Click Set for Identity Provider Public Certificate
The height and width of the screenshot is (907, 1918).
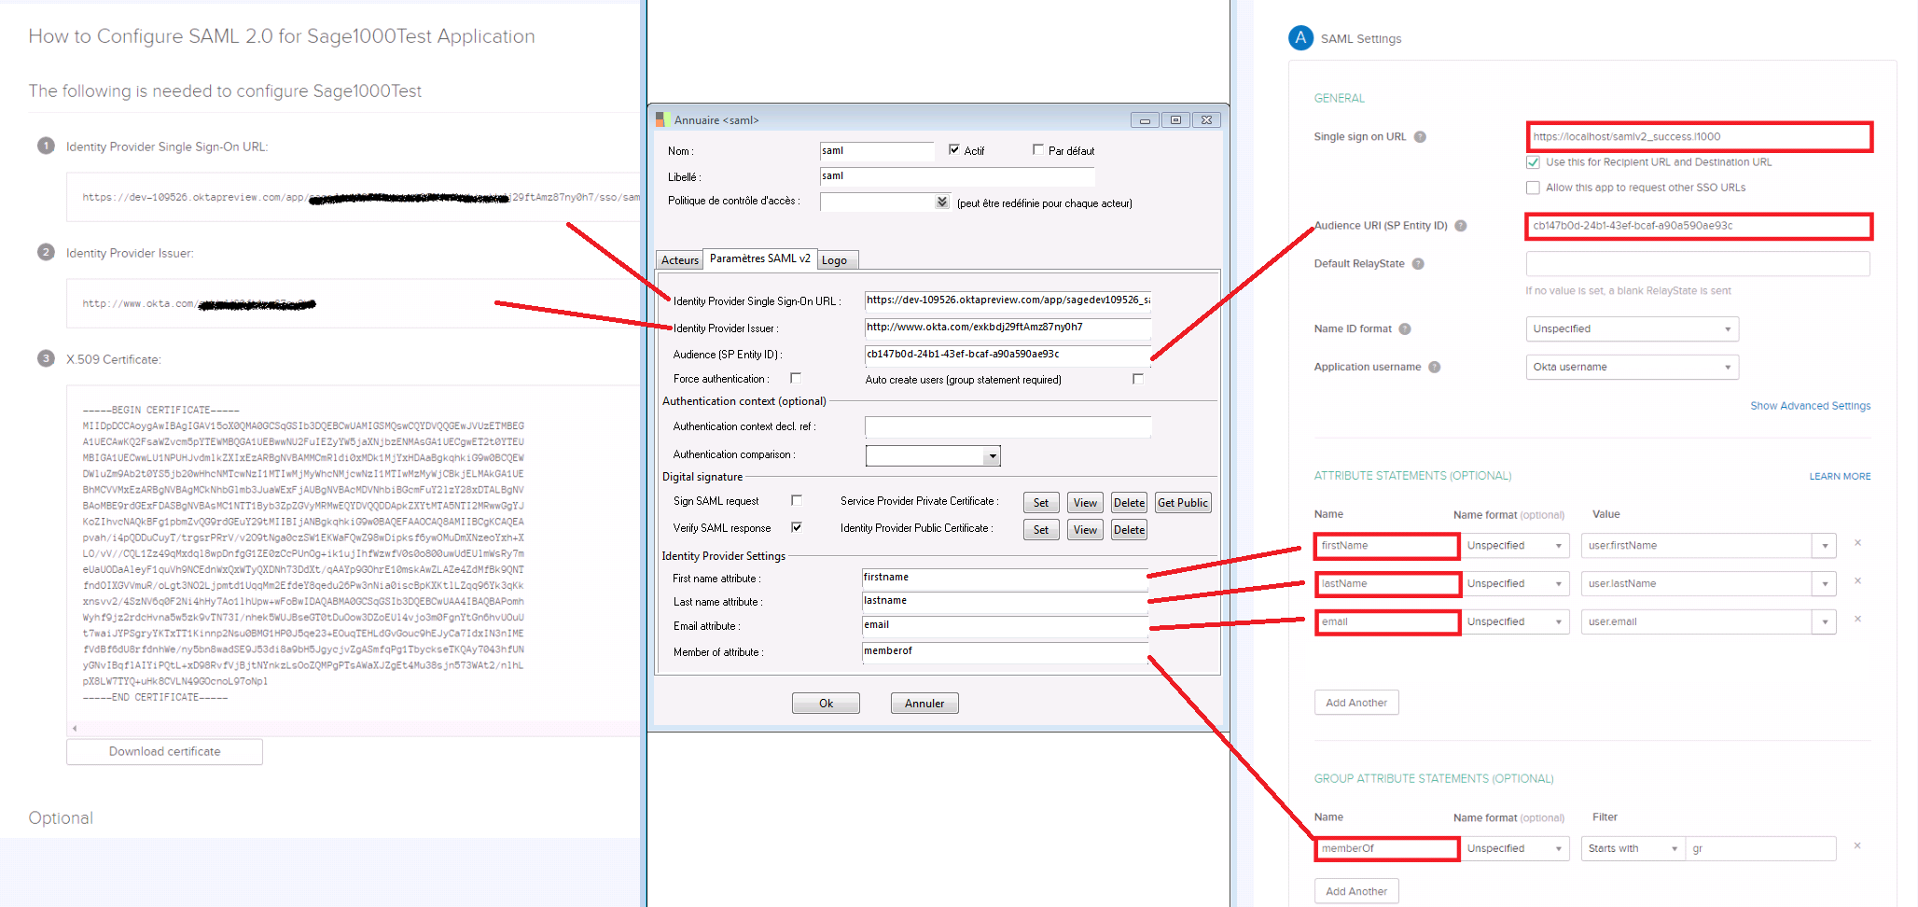tap(1041, 530)
